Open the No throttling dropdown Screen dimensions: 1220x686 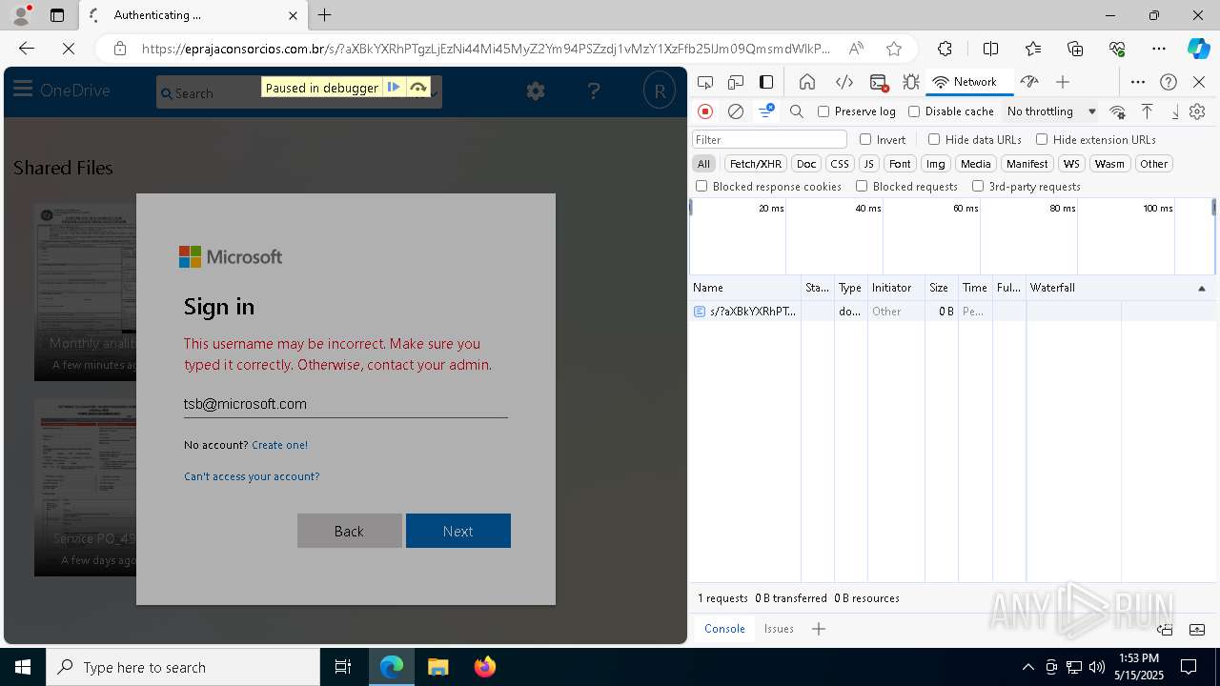tap(1051, 111)
